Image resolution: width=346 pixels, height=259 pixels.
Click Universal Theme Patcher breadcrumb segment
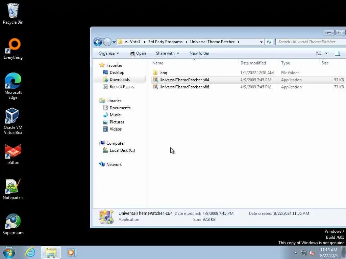212,42
